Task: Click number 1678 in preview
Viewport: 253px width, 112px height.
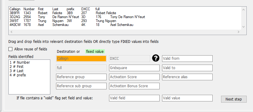Action: point(27,25)
